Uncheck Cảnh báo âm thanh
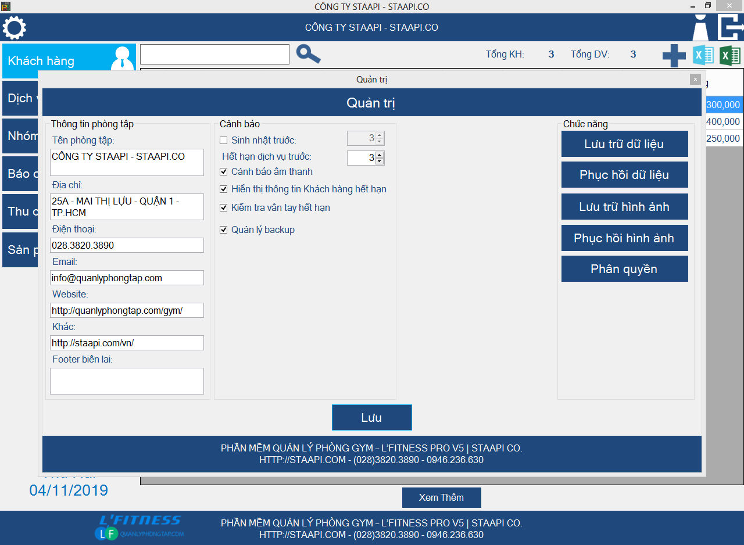This screenshot has width=744, height=545. (x=224, y=172)
